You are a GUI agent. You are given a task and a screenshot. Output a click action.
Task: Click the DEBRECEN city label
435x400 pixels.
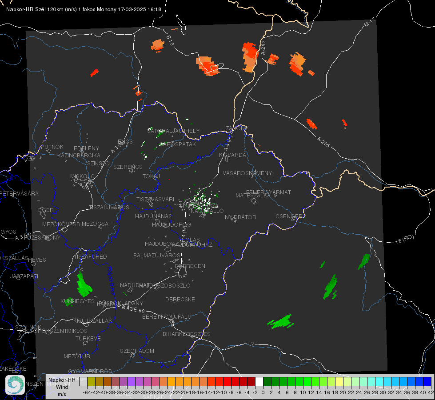(x=190, y=266)
